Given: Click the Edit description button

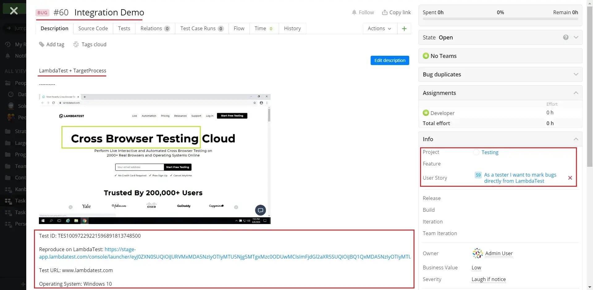Looking at the screenshot, I should click(x=389, y=60).
